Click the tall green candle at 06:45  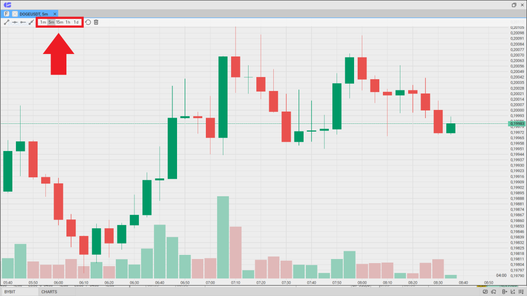pos(172,148)
